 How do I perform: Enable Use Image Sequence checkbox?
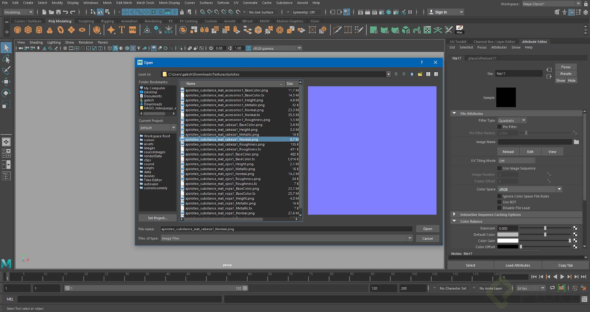point(500,168)
